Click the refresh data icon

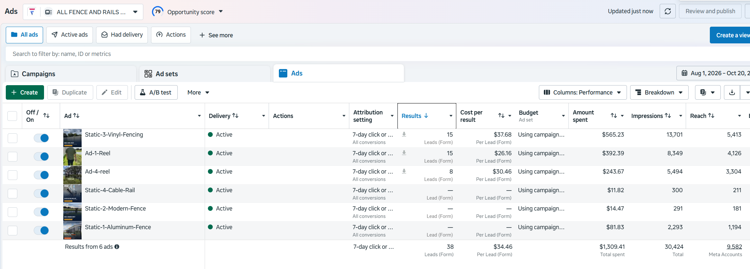(668, 11)
